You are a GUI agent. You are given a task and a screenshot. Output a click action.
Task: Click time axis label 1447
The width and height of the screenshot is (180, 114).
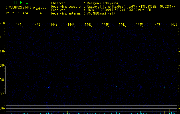point(122,25)
